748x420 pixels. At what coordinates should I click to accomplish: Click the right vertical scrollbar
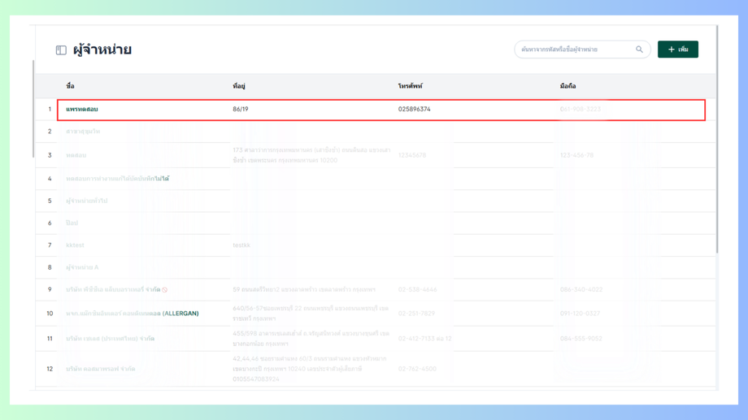[717, 139]
